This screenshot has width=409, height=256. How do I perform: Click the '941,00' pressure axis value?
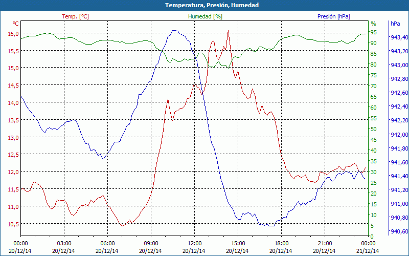[399, 204]
